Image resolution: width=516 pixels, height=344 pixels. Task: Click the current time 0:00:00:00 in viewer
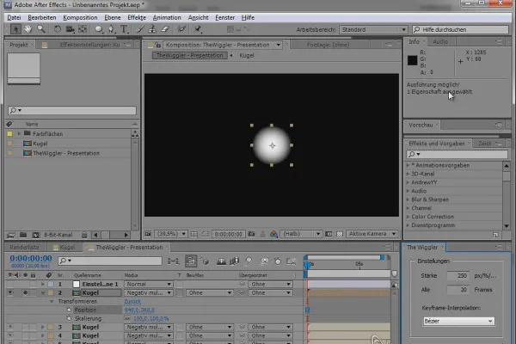coord(228,234)
